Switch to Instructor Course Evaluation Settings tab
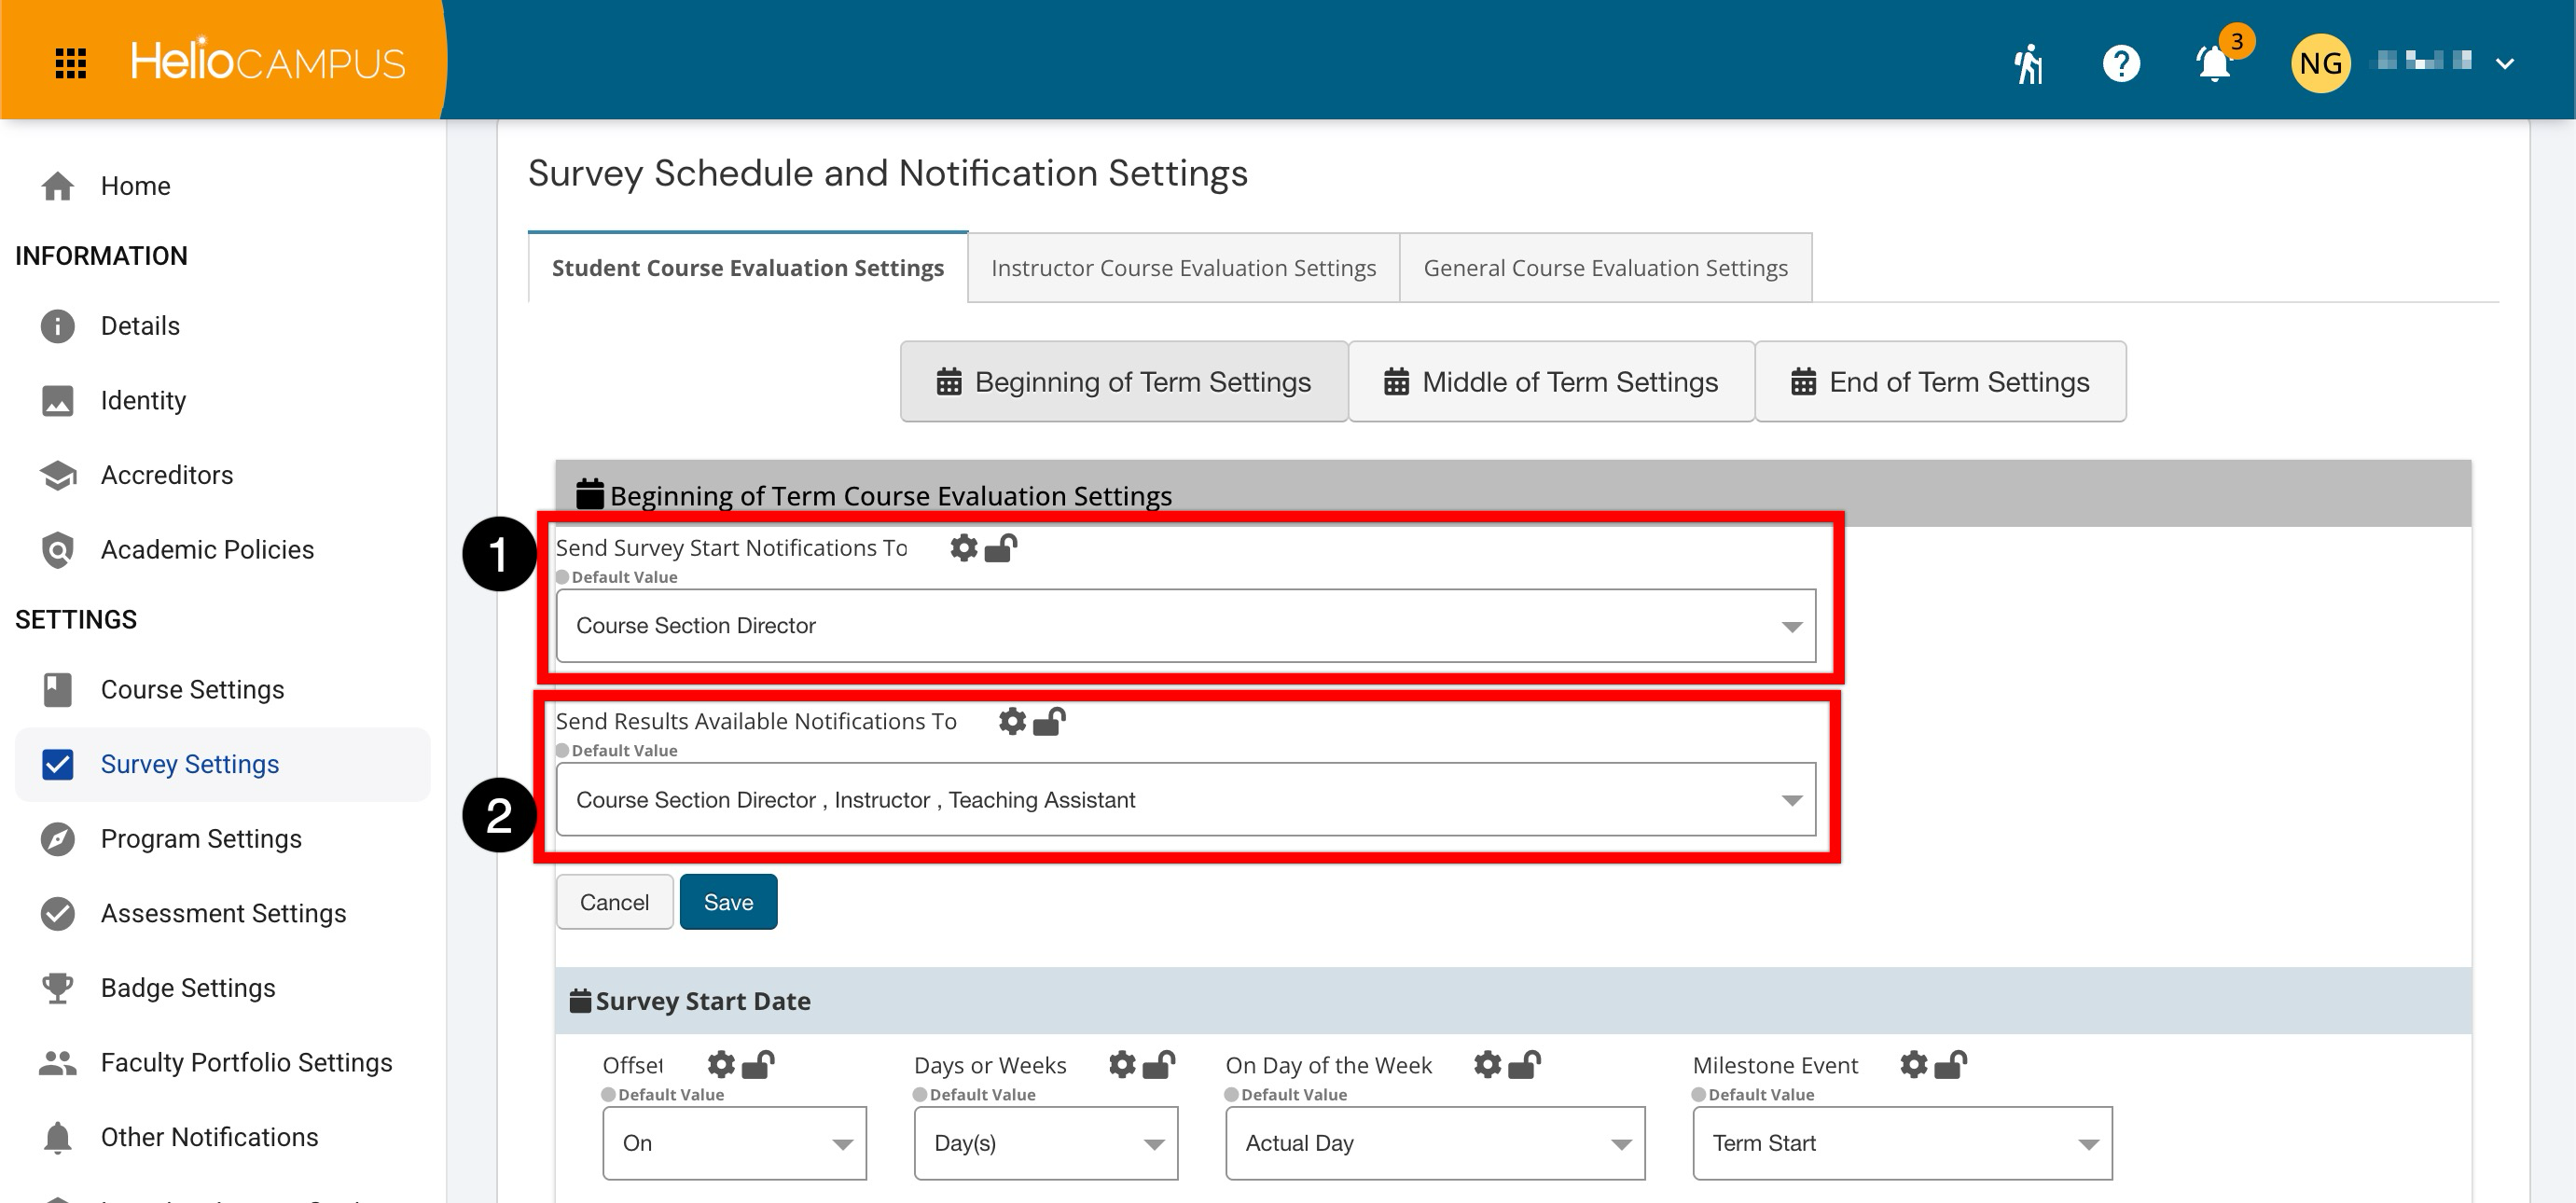This screenshot has width=2576, height=1203. point(1184,268)
